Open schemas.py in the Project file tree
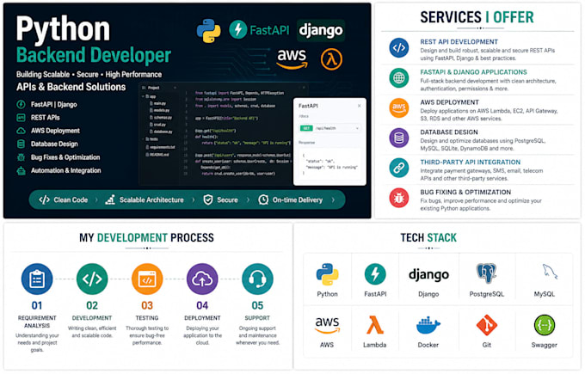The width and height of the screenshot is (585, 374). tap(161, 118)
